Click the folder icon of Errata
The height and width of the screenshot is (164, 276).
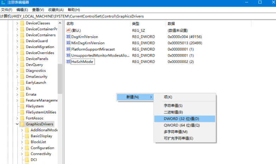22,94
